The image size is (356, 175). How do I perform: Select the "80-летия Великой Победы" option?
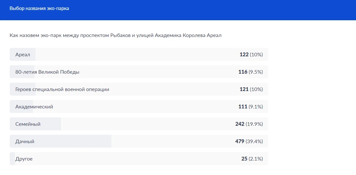(47, 72)
